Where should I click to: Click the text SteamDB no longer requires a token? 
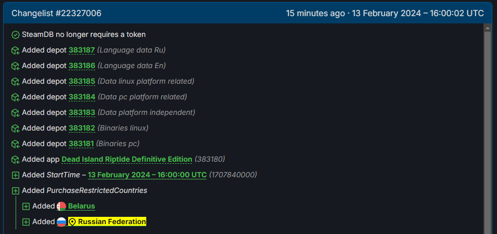pos(84,34)
